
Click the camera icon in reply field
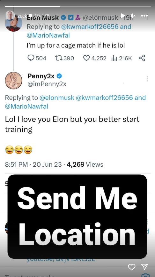pyautogui.click(x=145, y=275)
